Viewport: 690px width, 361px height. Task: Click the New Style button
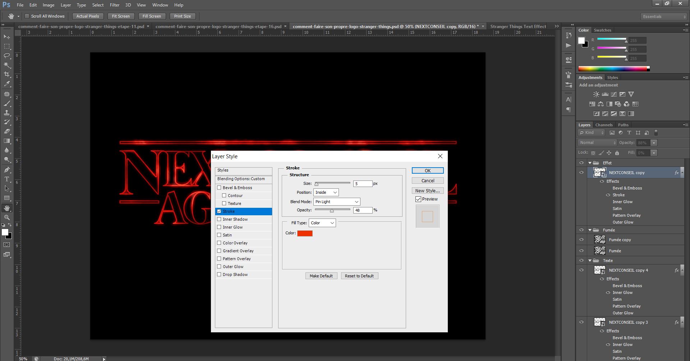[428, 191]
